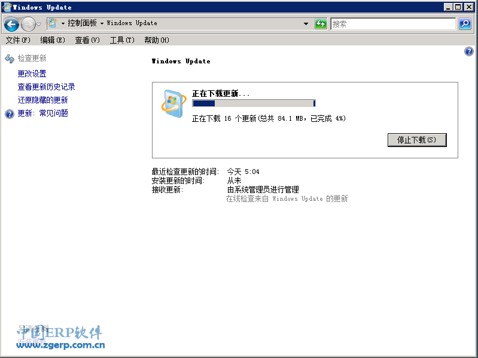Click the download progress bar

254,103
